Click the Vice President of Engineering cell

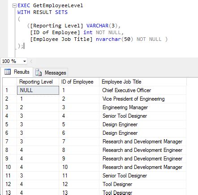(x=143, y=99)
